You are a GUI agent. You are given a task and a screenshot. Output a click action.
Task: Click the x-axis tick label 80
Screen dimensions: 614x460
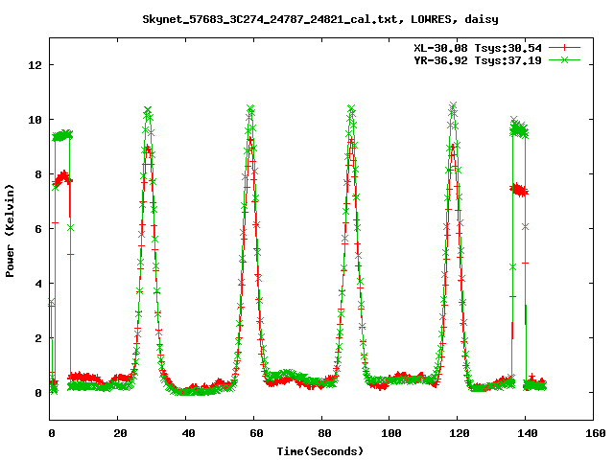324,433
